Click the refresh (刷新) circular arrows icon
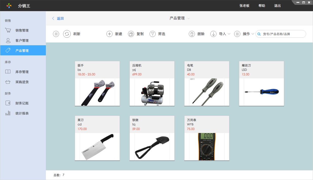Screen dimensions: 313x180 (x=67, y=34)
